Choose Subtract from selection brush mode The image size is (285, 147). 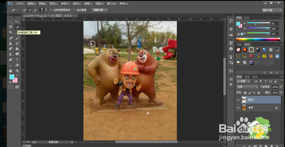[x=34, y=10]
